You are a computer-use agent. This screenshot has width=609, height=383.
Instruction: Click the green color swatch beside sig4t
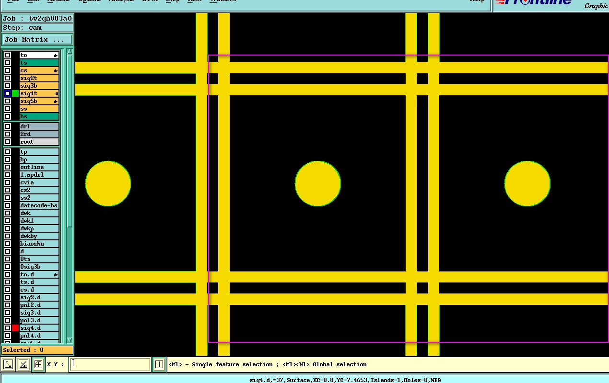click(15, 93)
